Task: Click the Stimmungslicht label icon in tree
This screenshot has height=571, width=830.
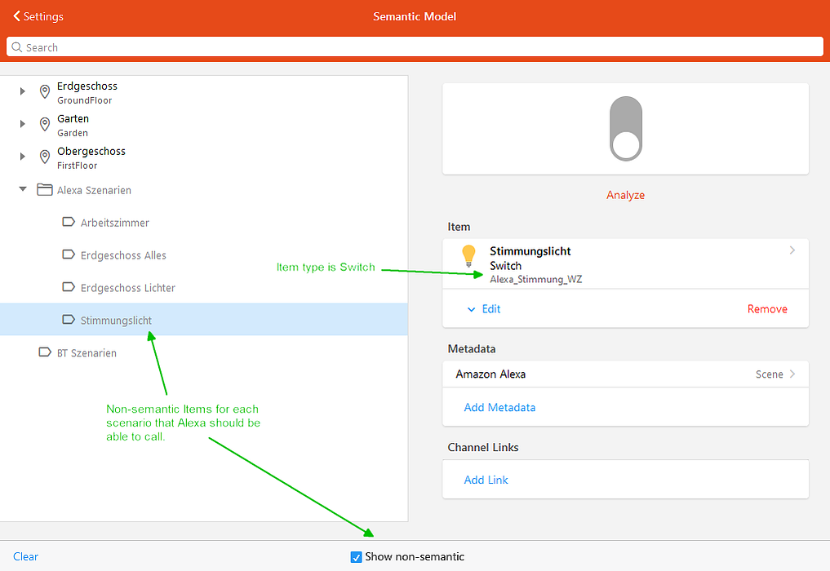Action: [69, 320]
